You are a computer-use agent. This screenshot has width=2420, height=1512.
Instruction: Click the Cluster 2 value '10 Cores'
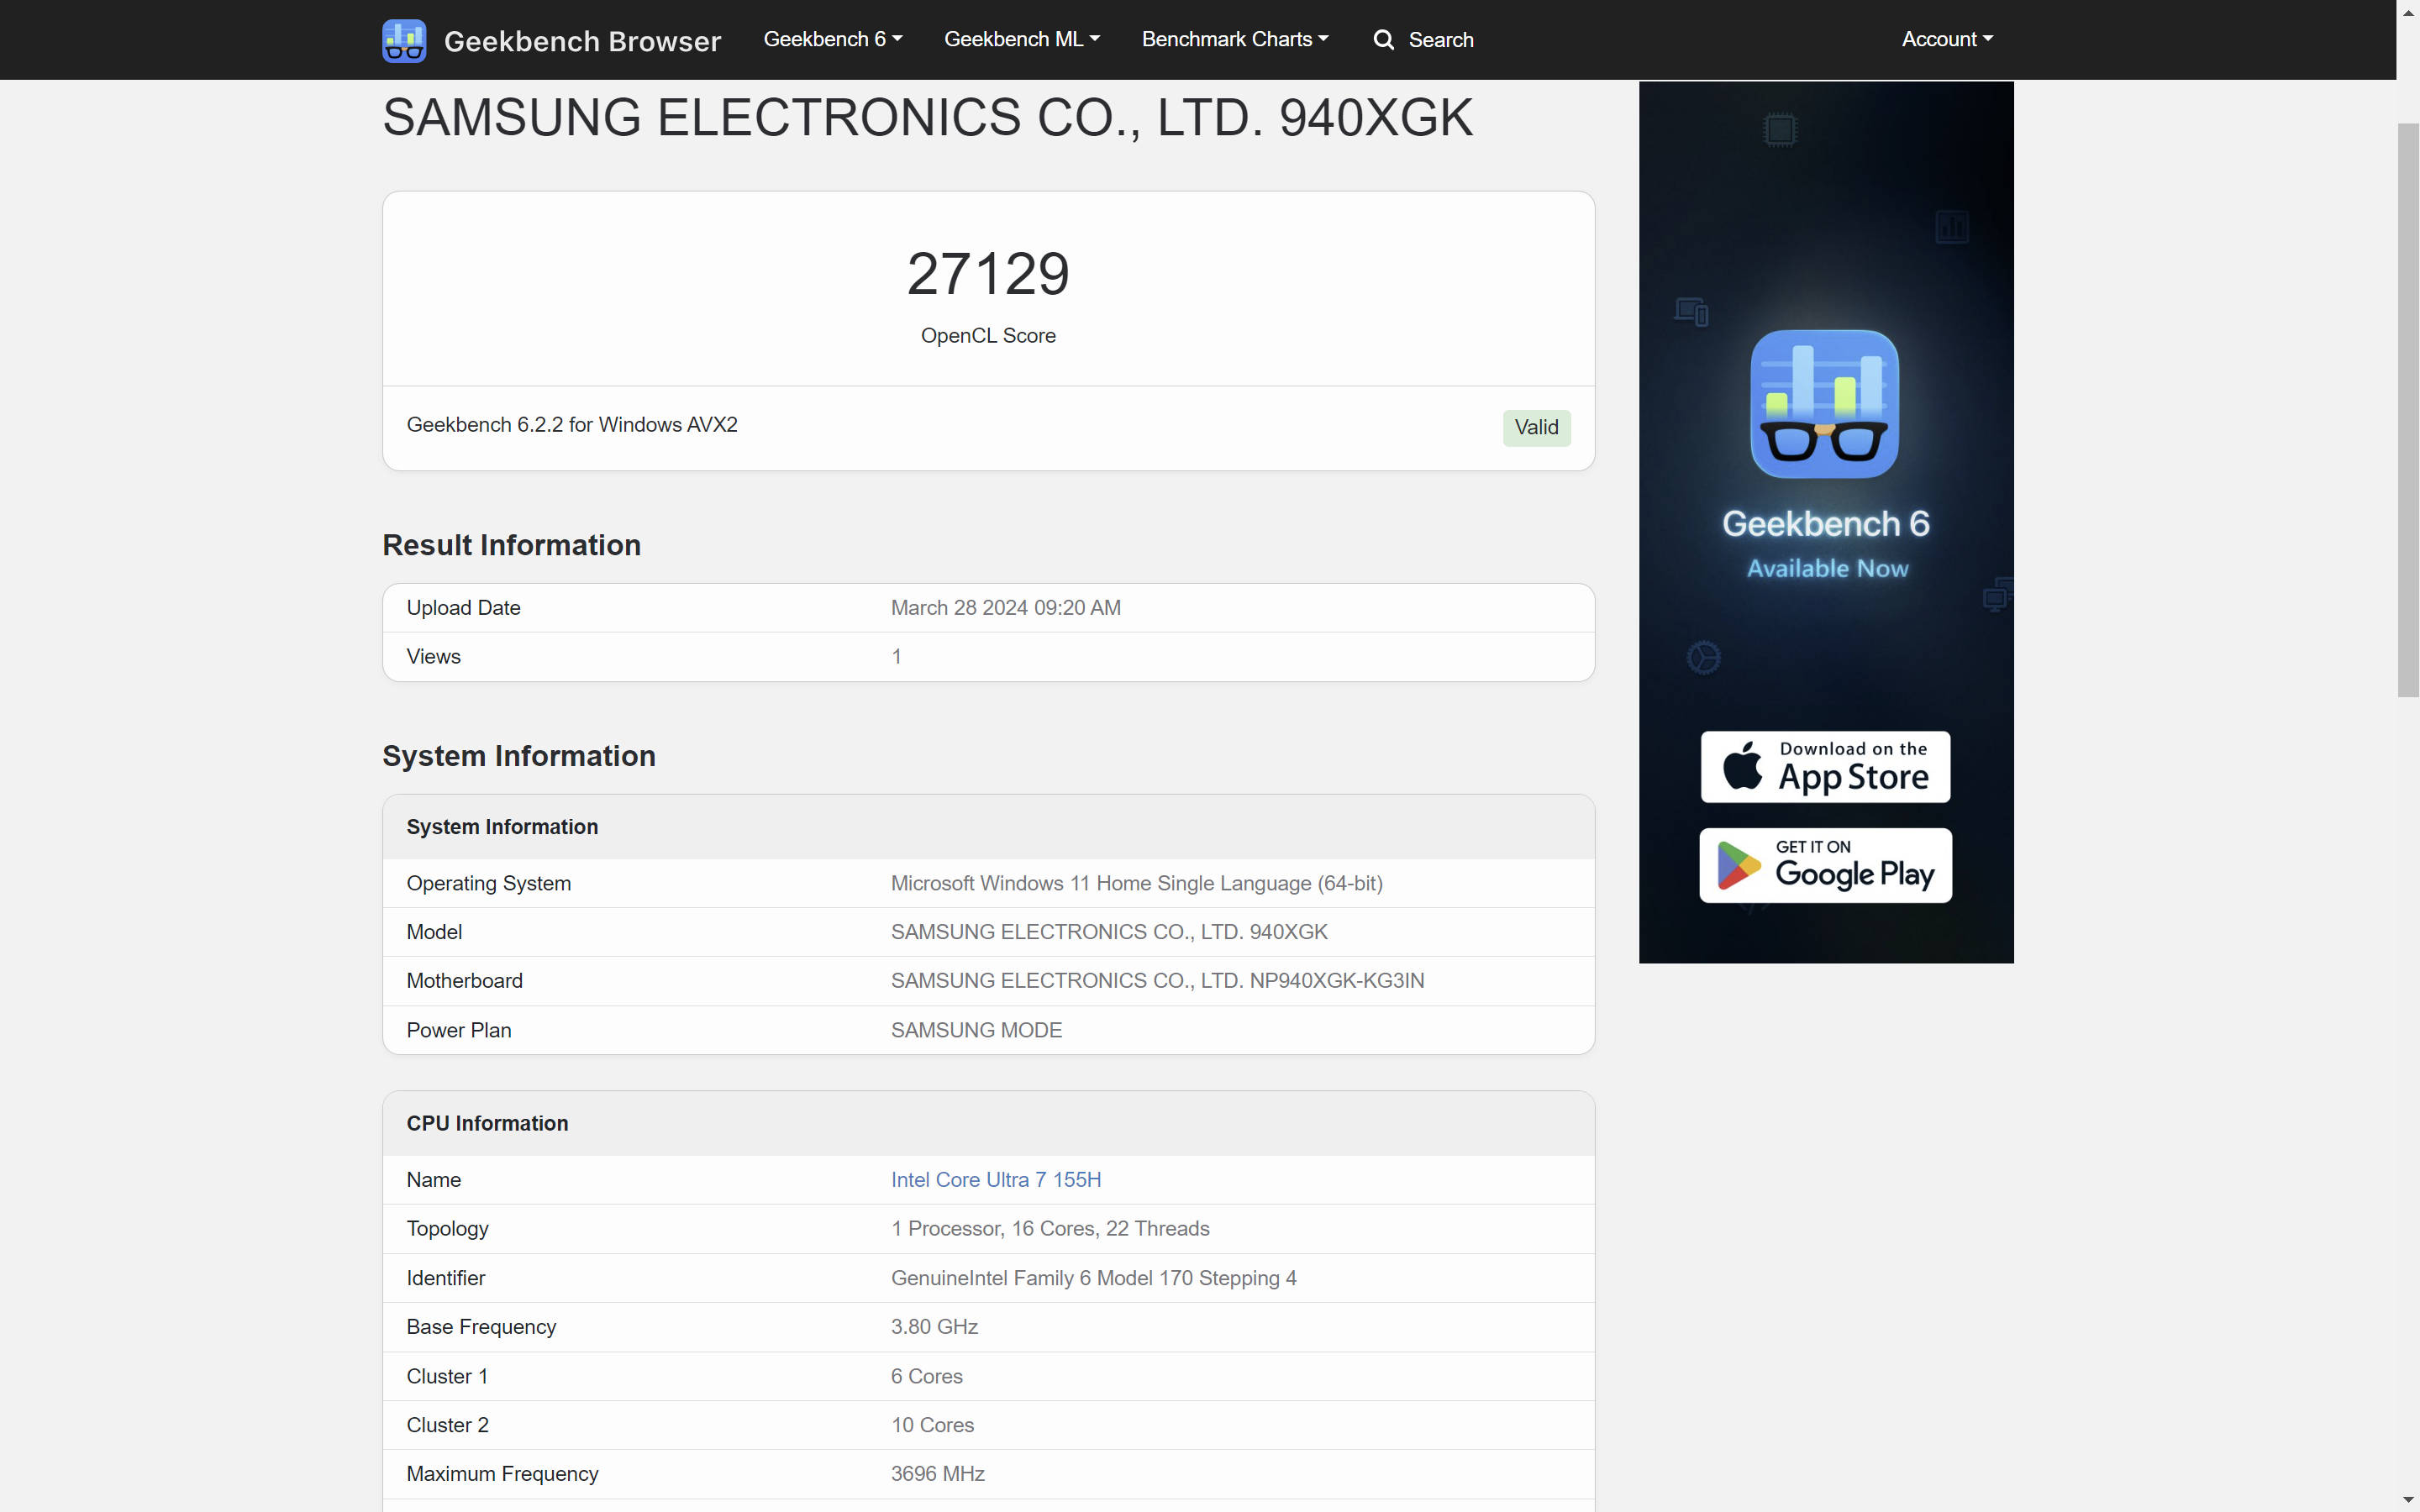[932, 1425]
